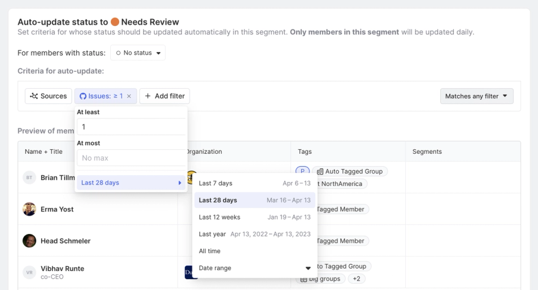
Task: Click the Auto Tagged Group tag icon
Action: [x=320, y=171]
